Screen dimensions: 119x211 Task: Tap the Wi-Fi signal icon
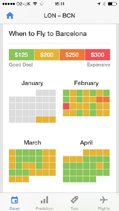point(35,4)
